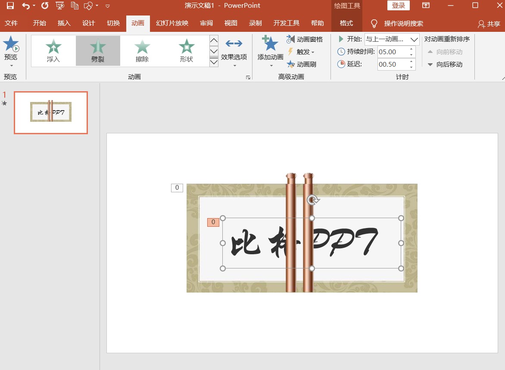The width and height of the screenshot is (505, 370).
Task: Open the 幻灯片放映 ribbon tab
Action: pos(171,23)
